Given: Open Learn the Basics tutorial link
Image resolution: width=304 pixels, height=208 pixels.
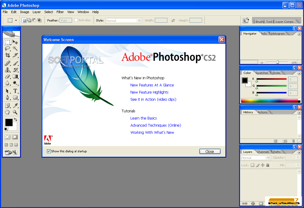Looking at the screenshot, I should pos(143,118).
